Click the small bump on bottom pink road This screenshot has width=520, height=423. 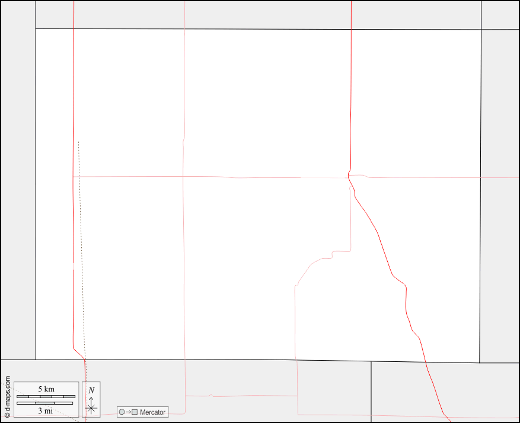coord(210,395)
